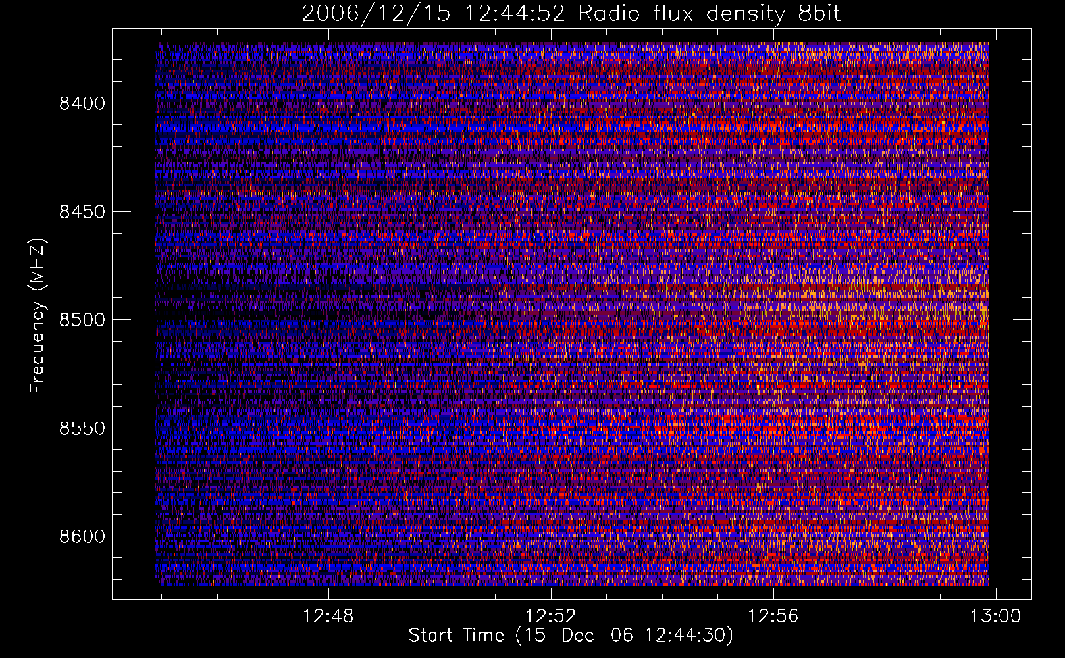Select the 8500 frequency tick label
The height and width of the screenshot is (658, 1065).
[x=83, y=320]
